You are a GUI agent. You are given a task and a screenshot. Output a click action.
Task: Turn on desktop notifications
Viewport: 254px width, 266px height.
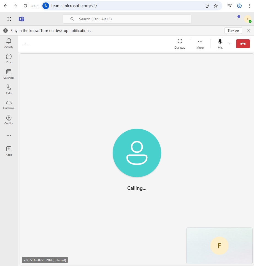click(x=233, y=31)
